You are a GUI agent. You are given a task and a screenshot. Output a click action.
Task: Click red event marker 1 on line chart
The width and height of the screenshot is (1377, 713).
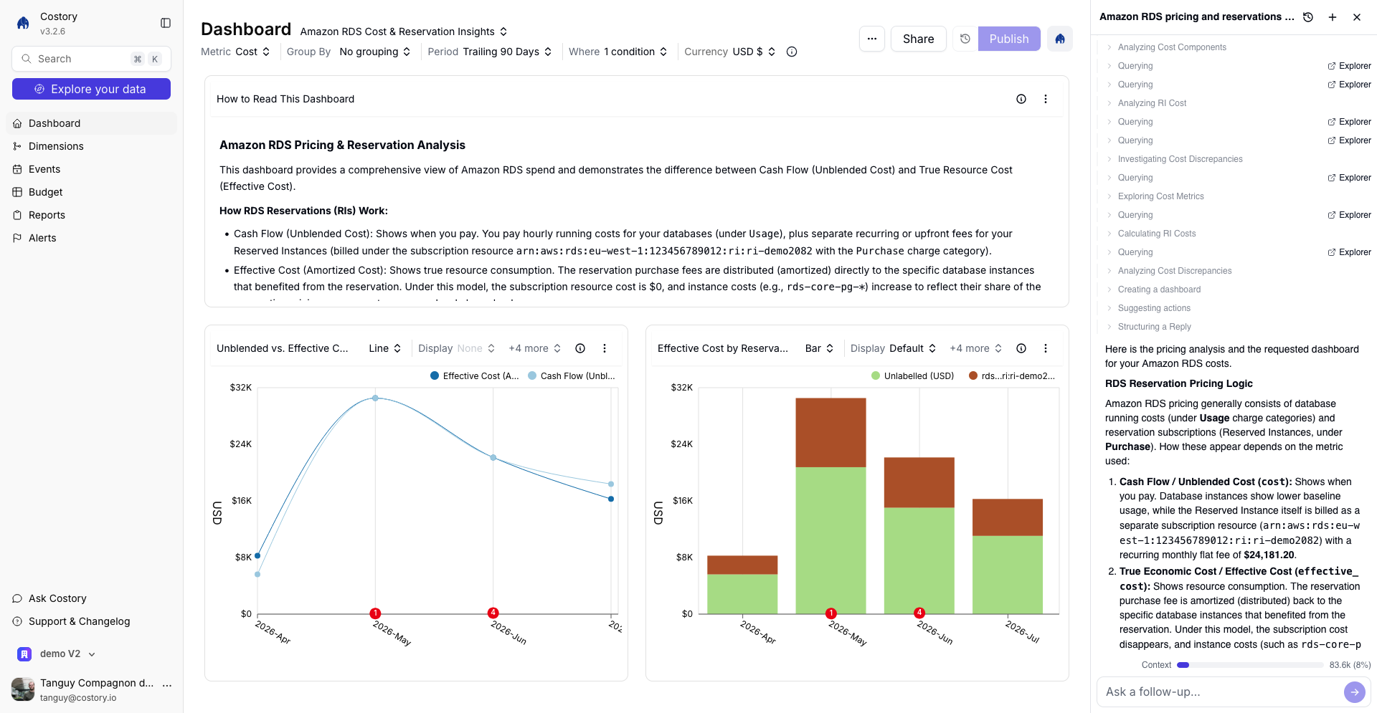[x=375, y=613]
